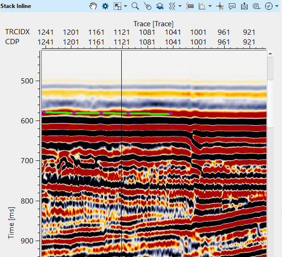The height and width of the screenshot is (257, 282).
Task: Select the horizon graph tool icon
Action: tap(202, 6)
